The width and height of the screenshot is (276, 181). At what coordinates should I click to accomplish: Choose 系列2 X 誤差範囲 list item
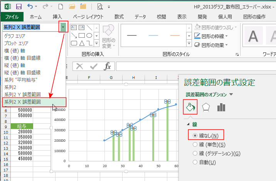click(34, 102)
